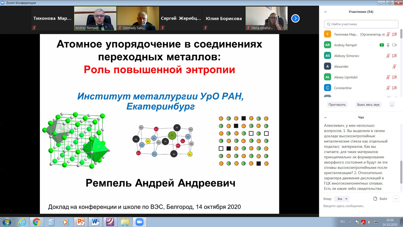Collapse the Участники panel chevron
Viewport: 403px width, 227px height.
click(x=325, y=12)
